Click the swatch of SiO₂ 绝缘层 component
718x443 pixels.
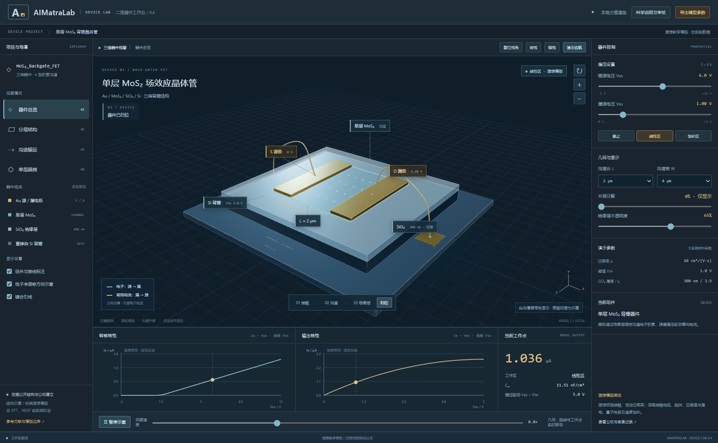click(x=10, y=230)
